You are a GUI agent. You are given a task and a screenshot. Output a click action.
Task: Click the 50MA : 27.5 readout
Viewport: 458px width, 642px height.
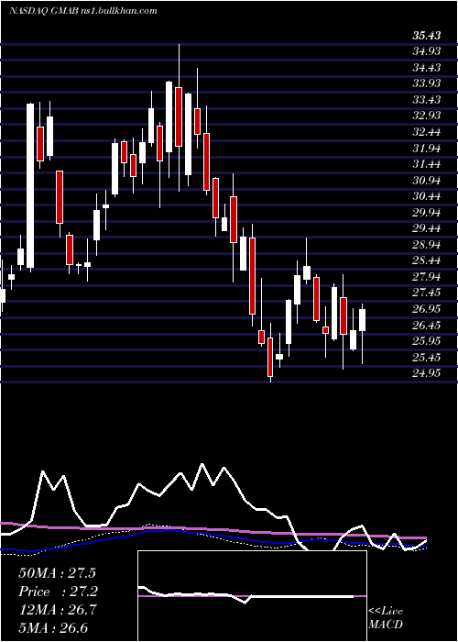[x=57, y=573]
